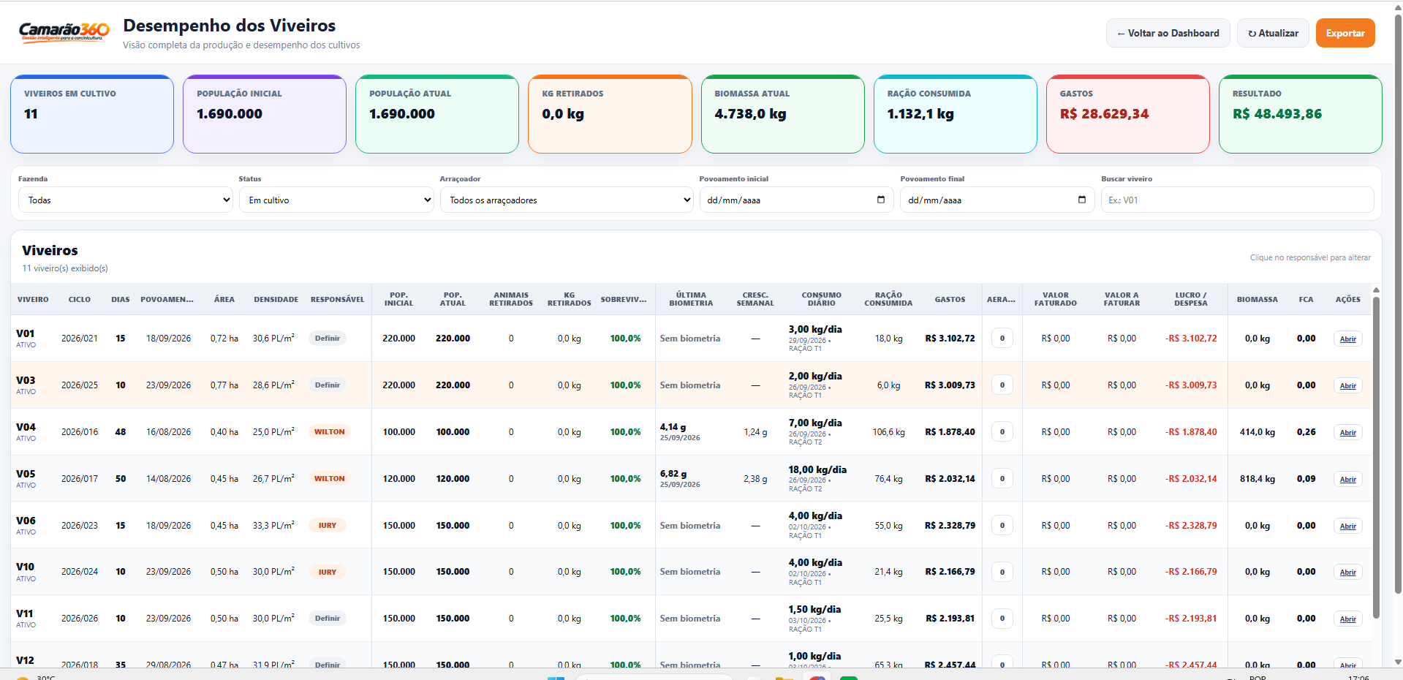This screenshot has width=1403, height=680.
Task: Click the LUCRO / DESPESA column header
Action: 1190,299
